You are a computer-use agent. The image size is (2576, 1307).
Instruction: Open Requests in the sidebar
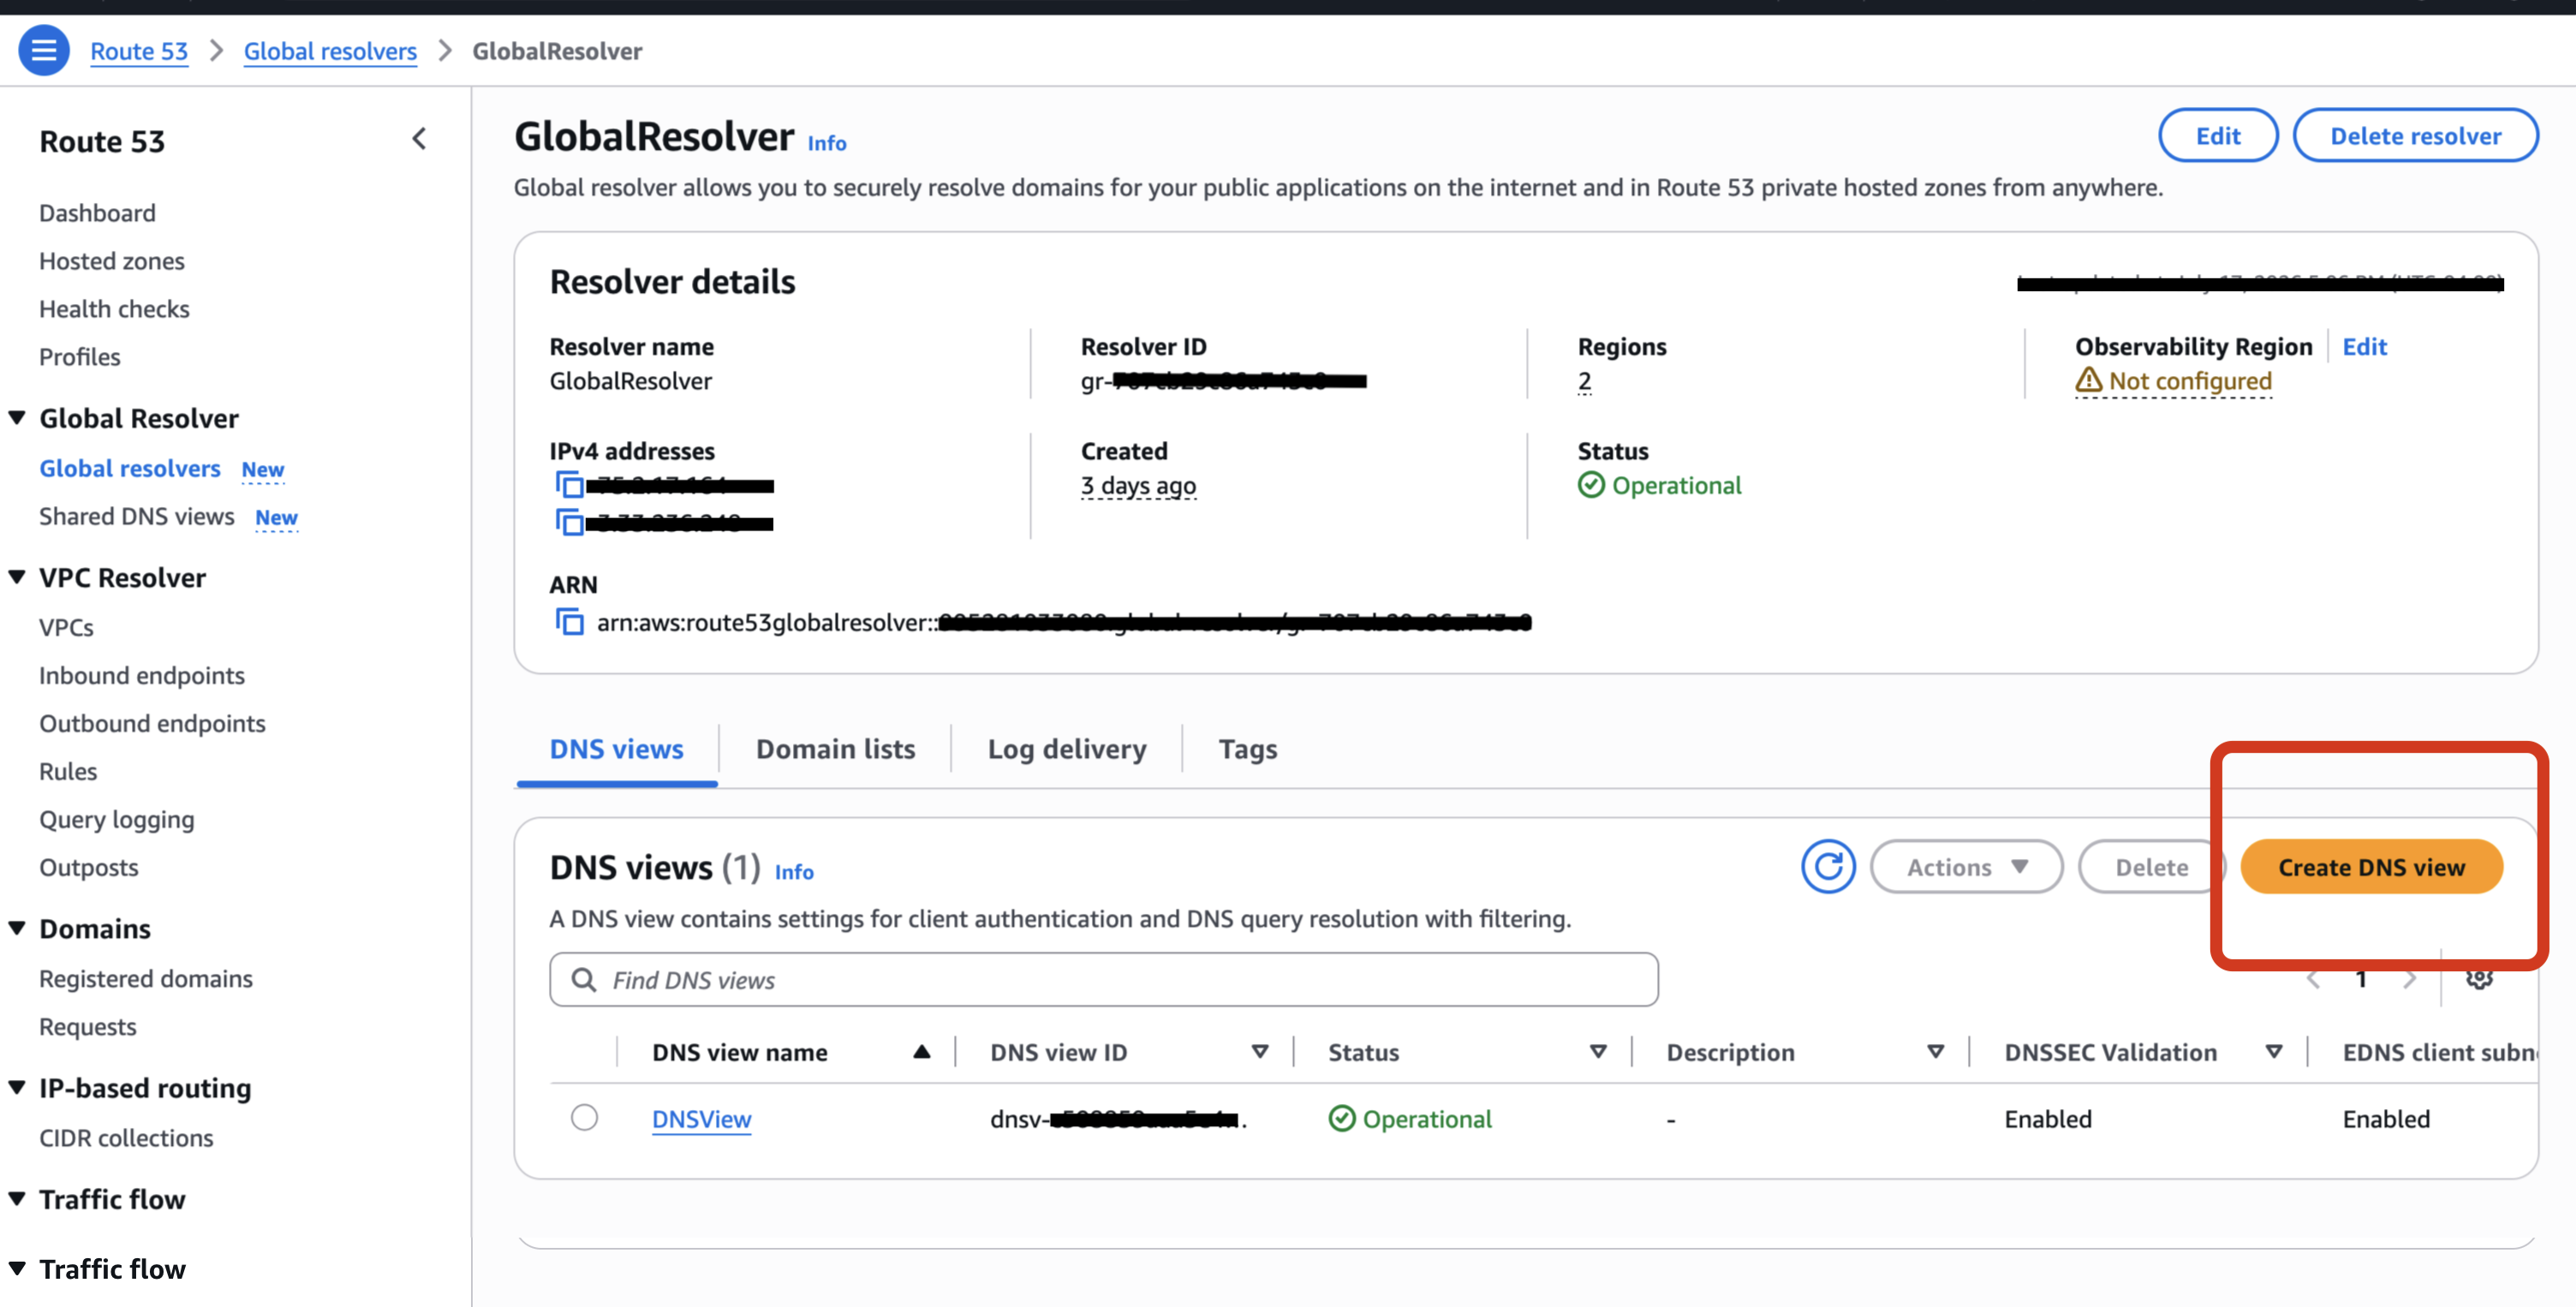point(88,1026)
